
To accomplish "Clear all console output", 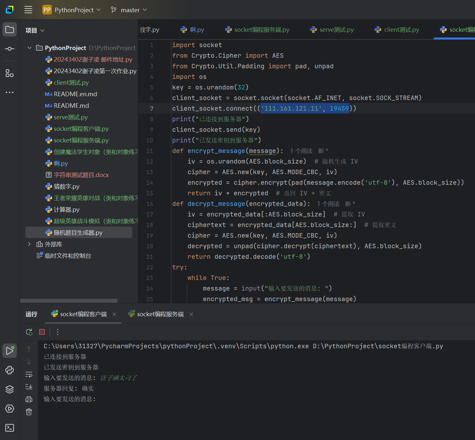I will click(29, 412).
